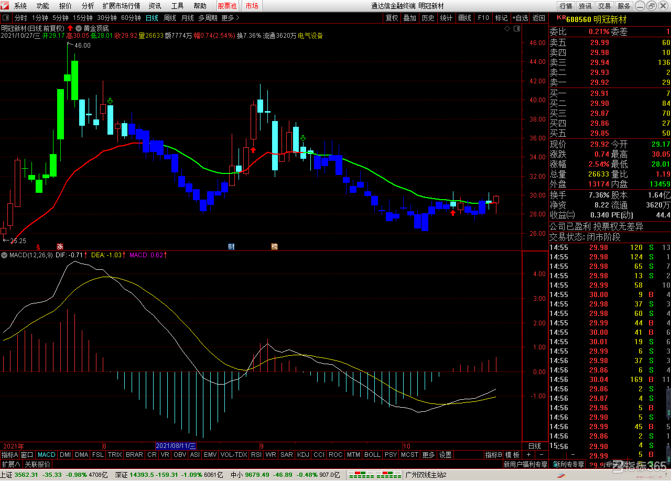Click the red $ marker below the chart
The width and height of the screenshot is (671, 481).
(x=38, y=246)
